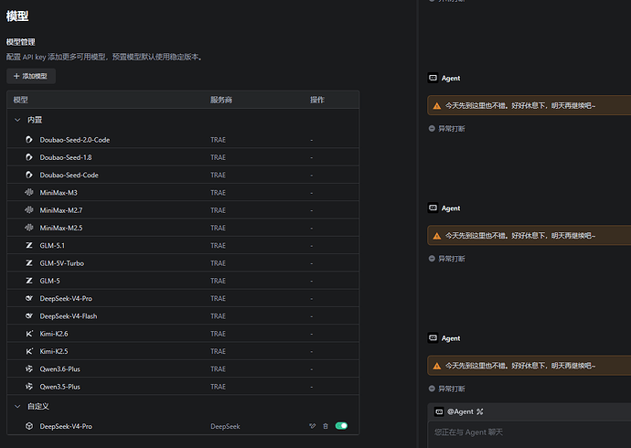Screen dimensions: 631x448
Task: Click the Kimi-K2.6 K logo icon
Action: (x=29, y=334)
